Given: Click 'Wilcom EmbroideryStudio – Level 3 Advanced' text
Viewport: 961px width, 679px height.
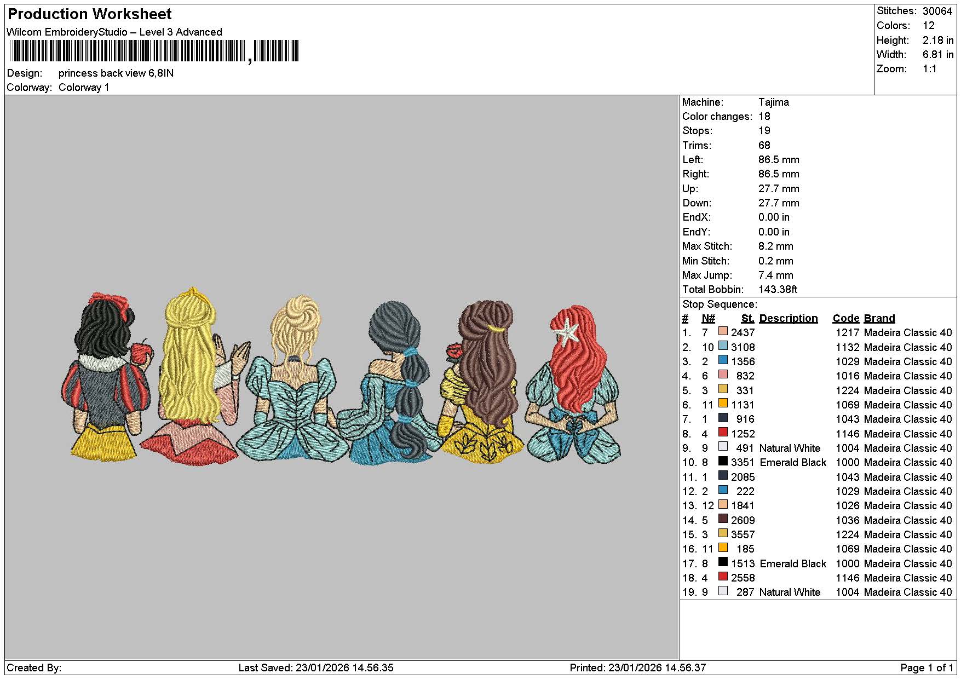Looking at the screenshot, I should tap(114, 32).
